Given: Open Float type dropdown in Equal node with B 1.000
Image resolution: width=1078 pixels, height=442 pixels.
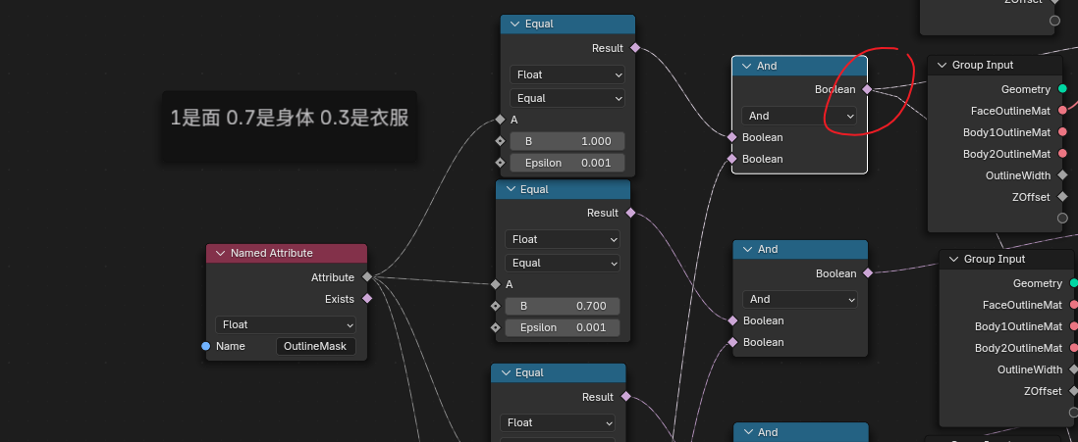Looking at the screenshot, I should tap(566, 74).
